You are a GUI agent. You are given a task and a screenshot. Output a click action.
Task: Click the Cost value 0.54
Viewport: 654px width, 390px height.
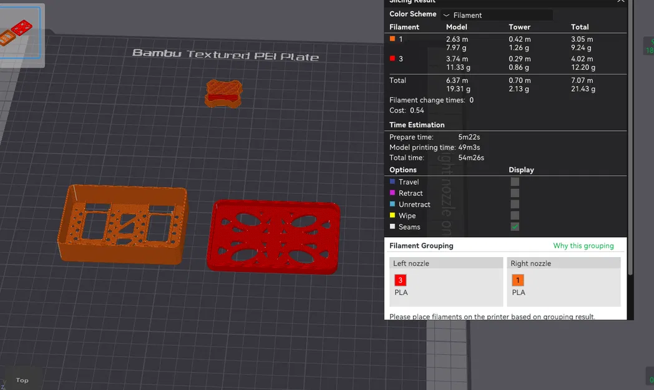point(417,110)
